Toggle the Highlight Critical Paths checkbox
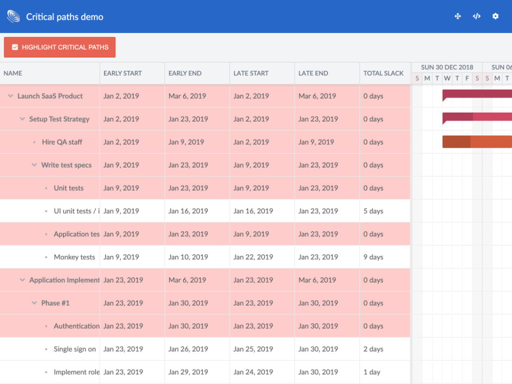Image resolution: width=512 pixels, height=384 pixels. click(15, 47)
